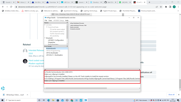Viewport: 181px width, 102px height.
Task: Open the Mail app from taskbar
Action: pos(63,100)
